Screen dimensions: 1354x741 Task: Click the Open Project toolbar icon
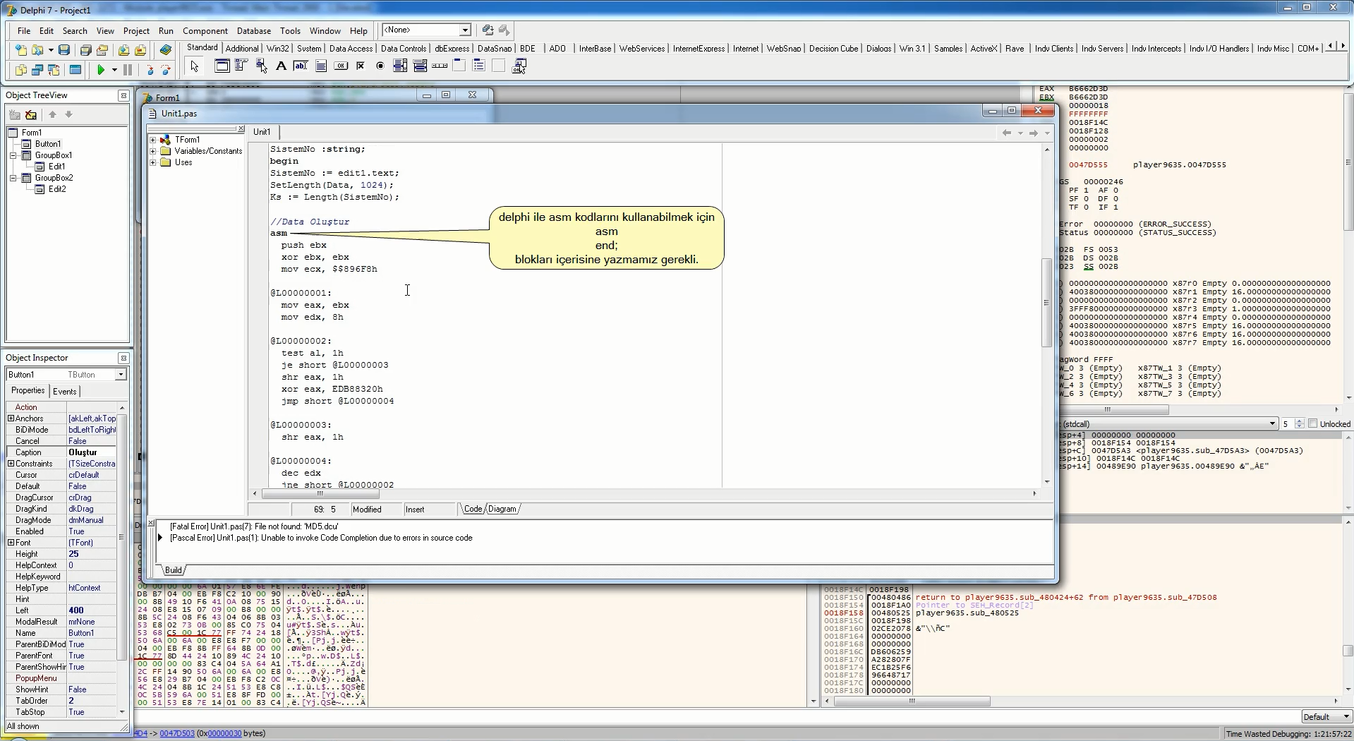coord(102,50)
